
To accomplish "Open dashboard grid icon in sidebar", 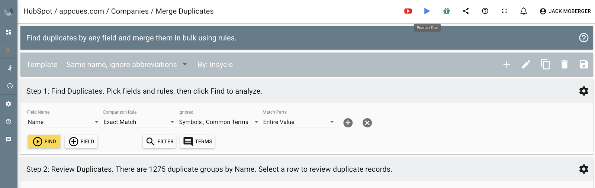I will point(9,32).
